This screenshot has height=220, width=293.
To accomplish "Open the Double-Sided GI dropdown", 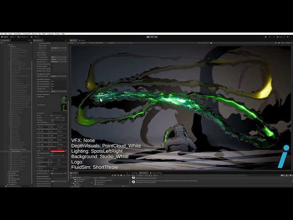I will coord(59,59).
